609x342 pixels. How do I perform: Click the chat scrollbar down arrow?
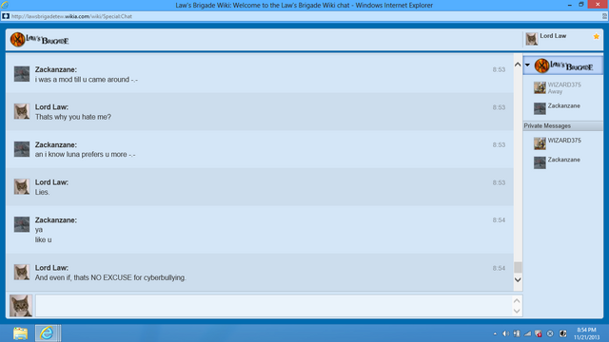518,279
